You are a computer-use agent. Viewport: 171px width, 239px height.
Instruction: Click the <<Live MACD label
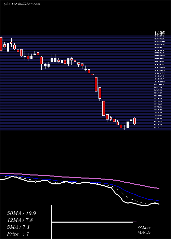[x=144, y=230]
